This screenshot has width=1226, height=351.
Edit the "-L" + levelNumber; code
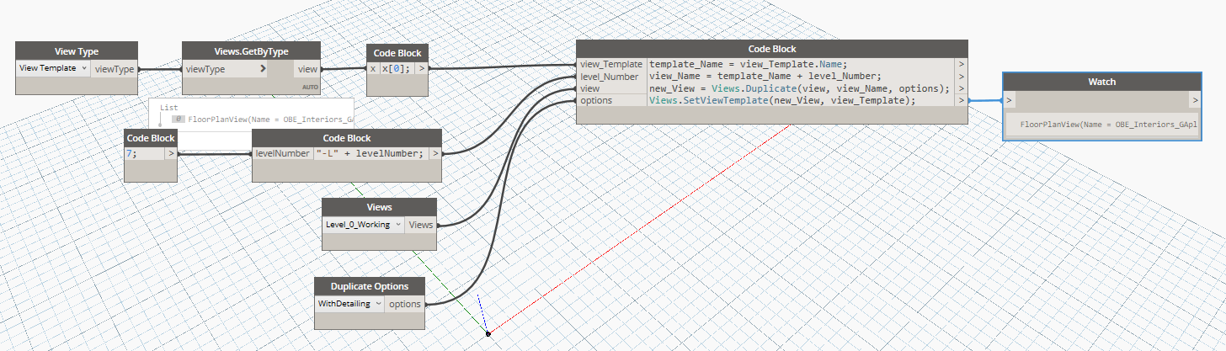[x=370, y=153]
